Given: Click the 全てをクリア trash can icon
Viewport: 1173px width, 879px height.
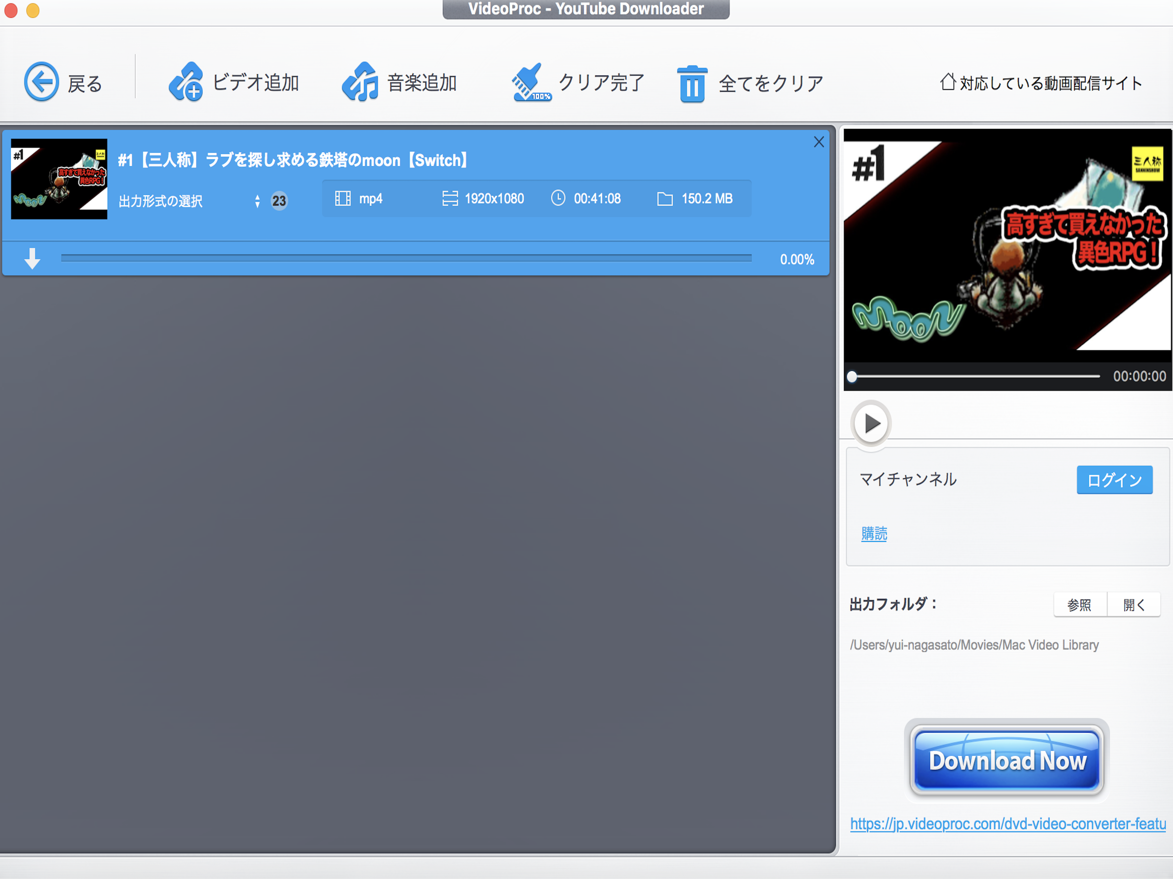Looking at the screenshot, I should [x=692, y=84].
